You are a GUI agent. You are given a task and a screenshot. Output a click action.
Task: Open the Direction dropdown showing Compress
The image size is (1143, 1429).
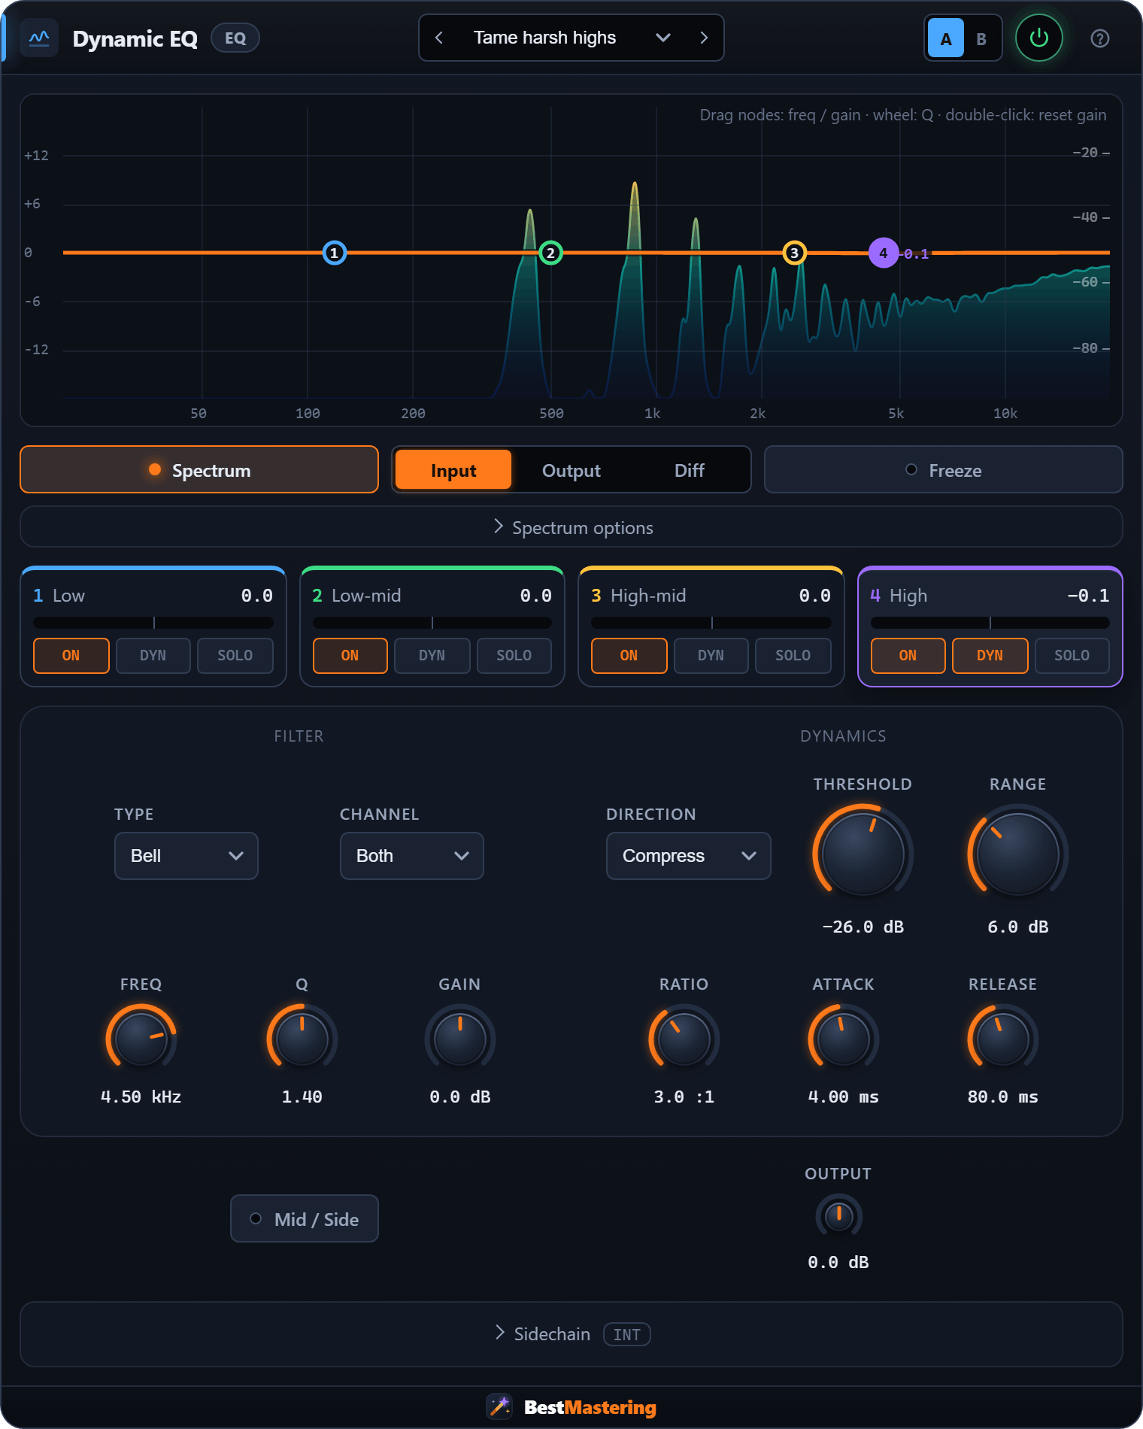pyautogui.click(x=689, y=856)
